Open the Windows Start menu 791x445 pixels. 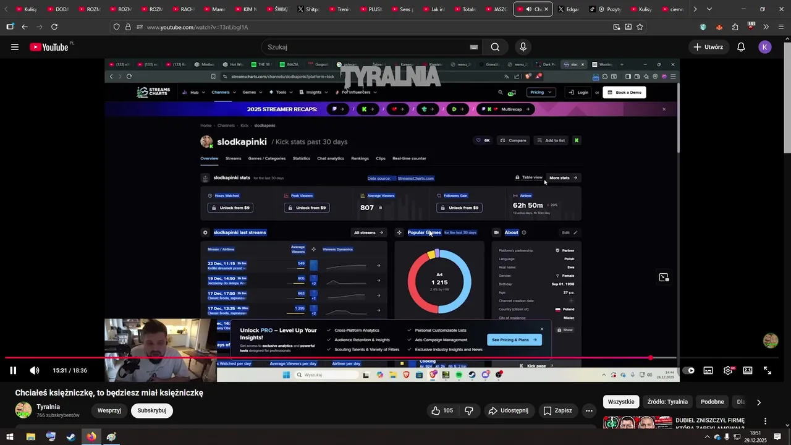[x=10, y=437]
